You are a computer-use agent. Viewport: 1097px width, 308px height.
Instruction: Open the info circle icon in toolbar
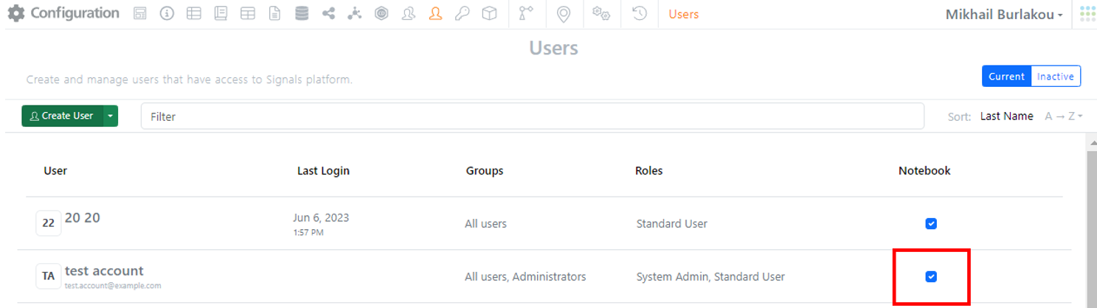(x=167, y=14)
